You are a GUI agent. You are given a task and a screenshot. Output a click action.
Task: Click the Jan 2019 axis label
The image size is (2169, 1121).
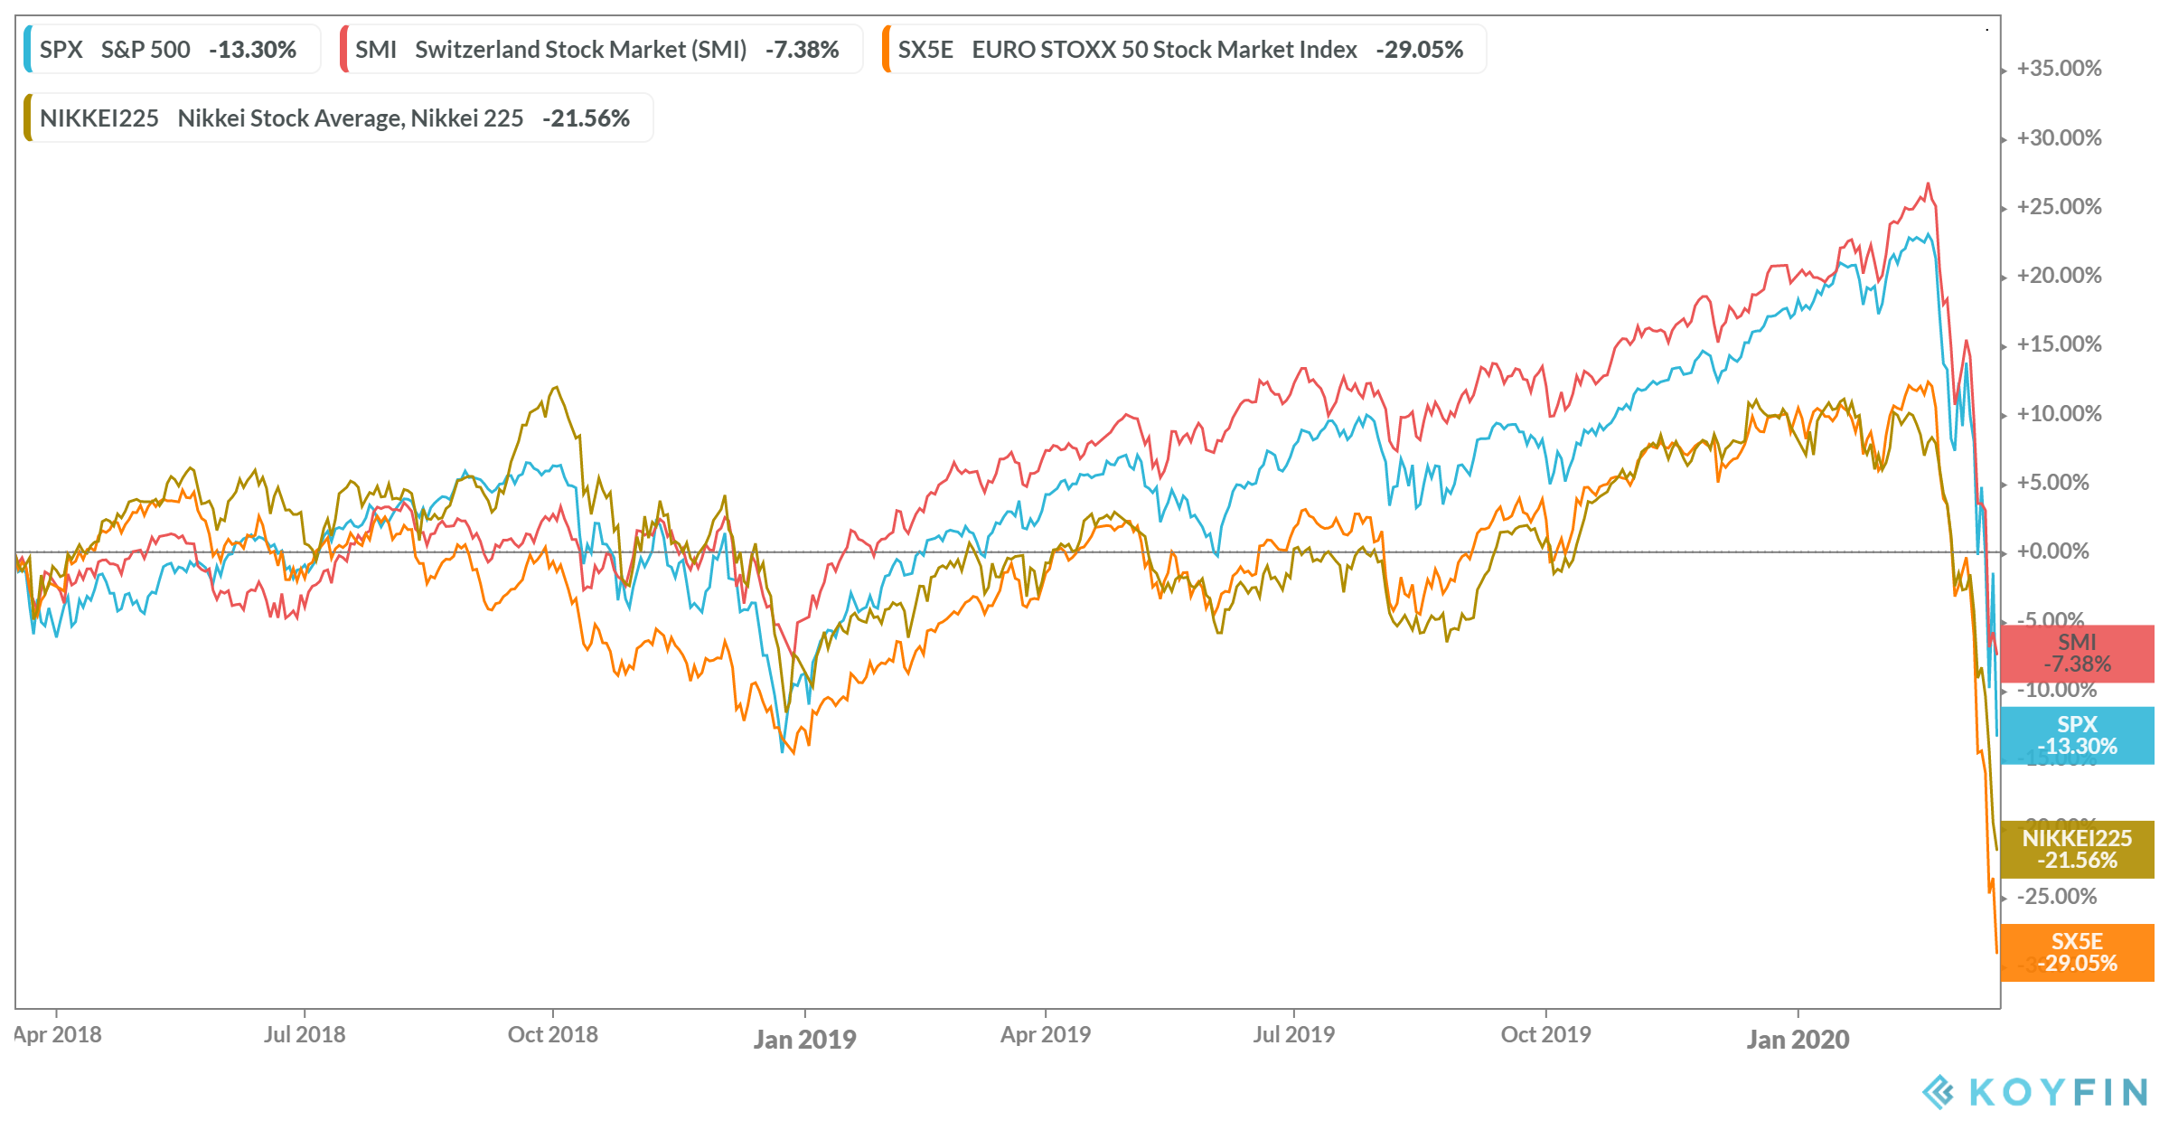pyautogui.click(x=805, y=1040)
